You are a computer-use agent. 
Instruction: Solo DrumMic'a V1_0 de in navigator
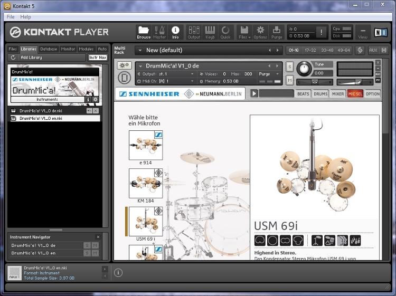pos(87,245)
